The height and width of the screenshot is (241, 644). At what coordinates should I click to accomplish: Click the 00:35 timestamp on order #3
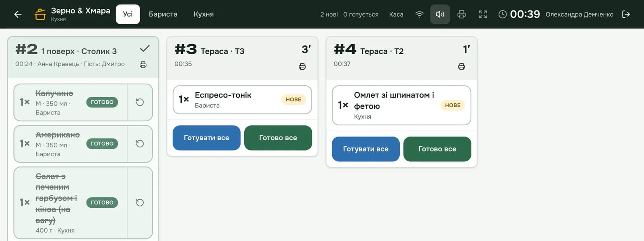(x=183, y=64)
